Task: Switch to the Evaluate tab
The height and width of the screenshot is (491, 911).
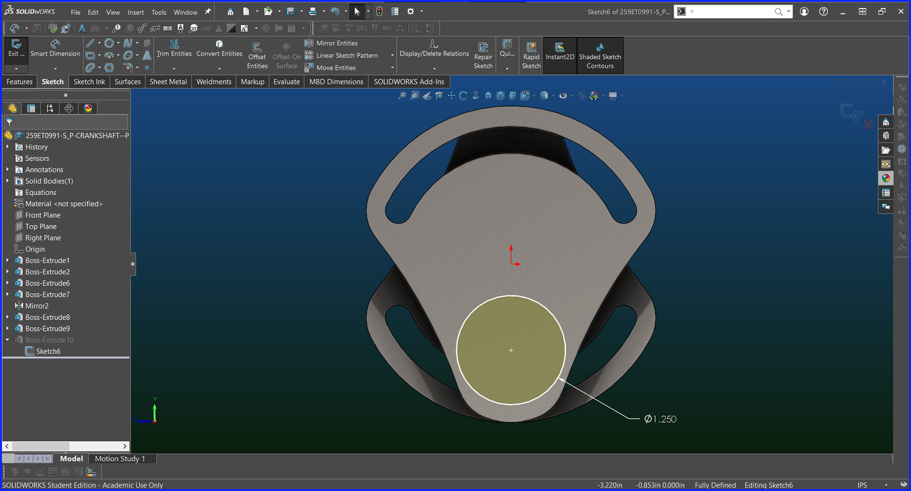Action: (287, 82)
